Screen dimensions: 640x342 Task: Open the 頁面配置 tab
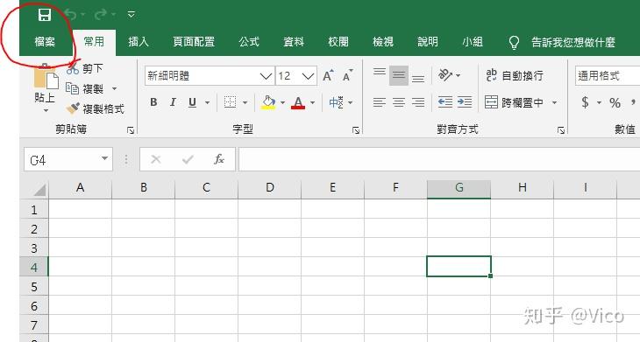pos(194,41)
